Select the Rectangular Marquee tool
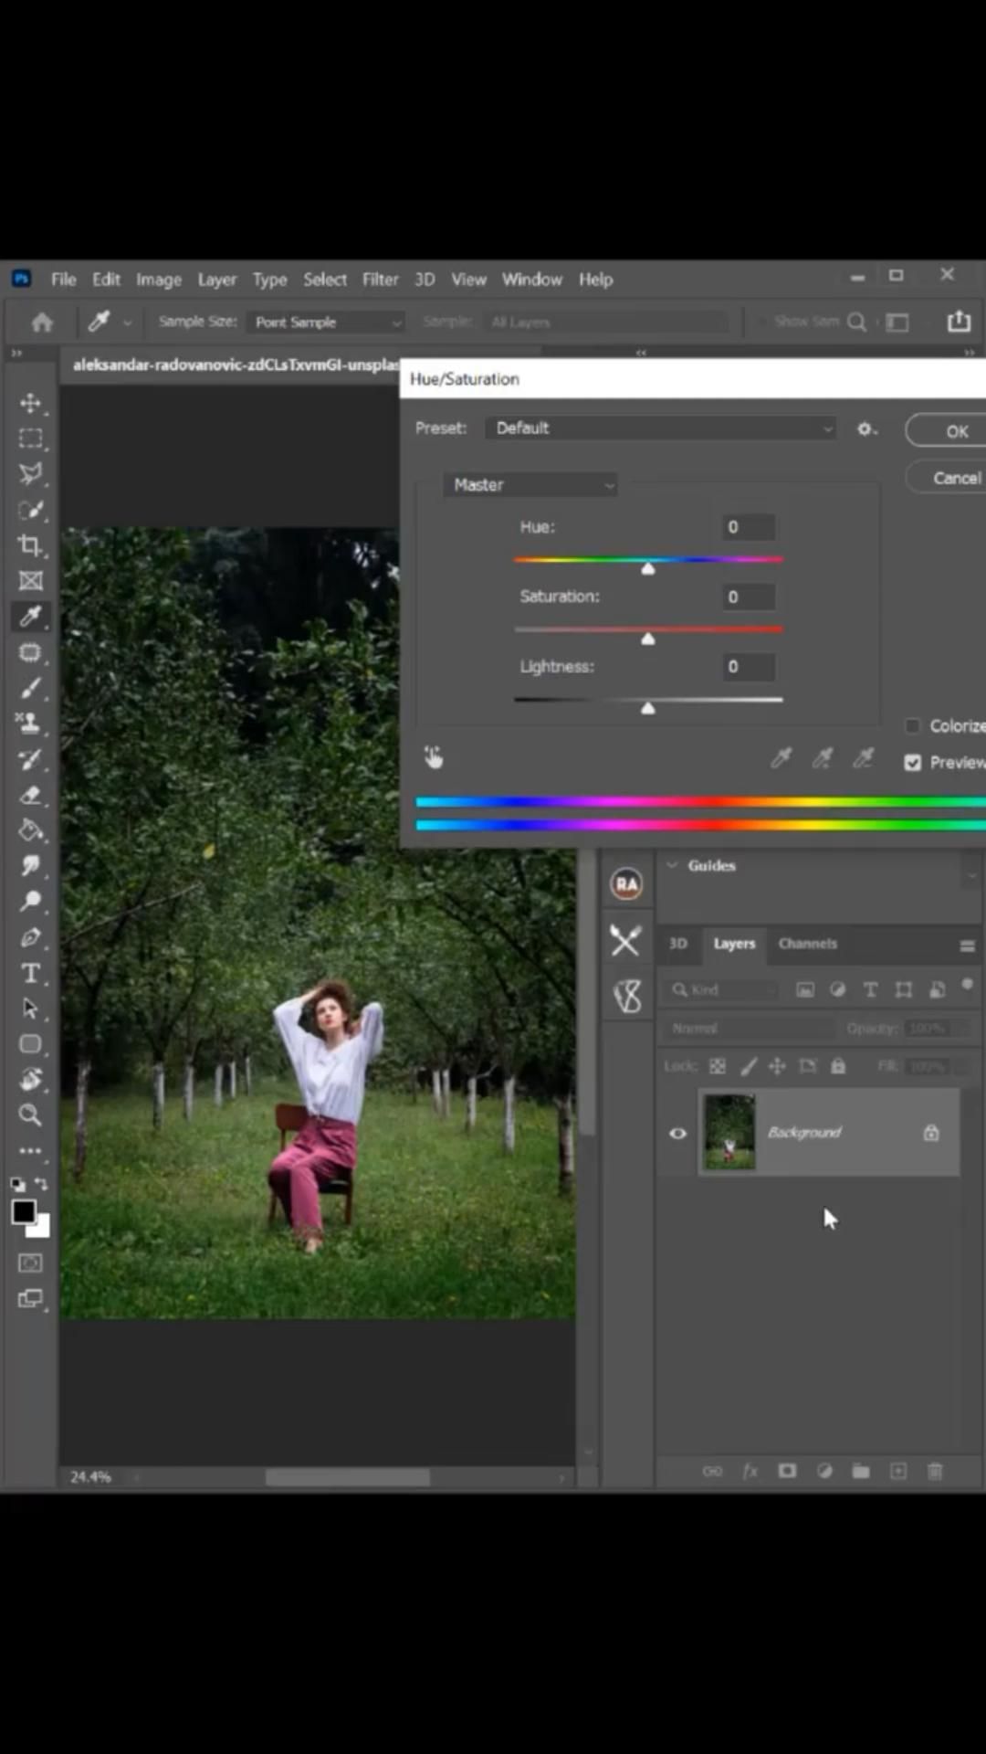 pyautogui.click(x=30, y=438)
